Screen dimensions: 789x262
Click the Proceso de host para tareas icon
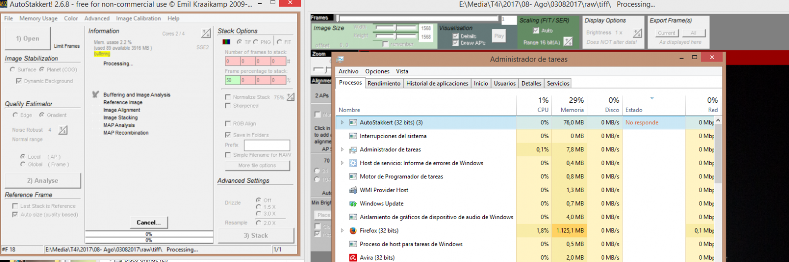point(353,244)
